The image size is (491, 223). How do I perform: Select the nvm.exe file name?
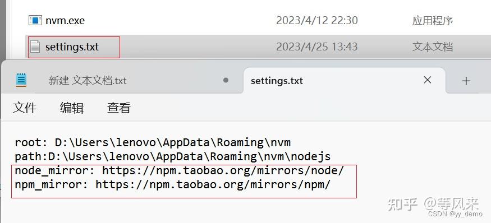pyautogui.click(x=65, y=21)
